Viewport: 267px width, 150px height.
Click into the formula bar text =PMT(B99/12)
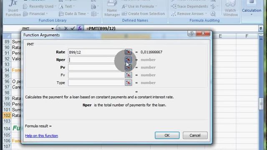coord(101,28)
